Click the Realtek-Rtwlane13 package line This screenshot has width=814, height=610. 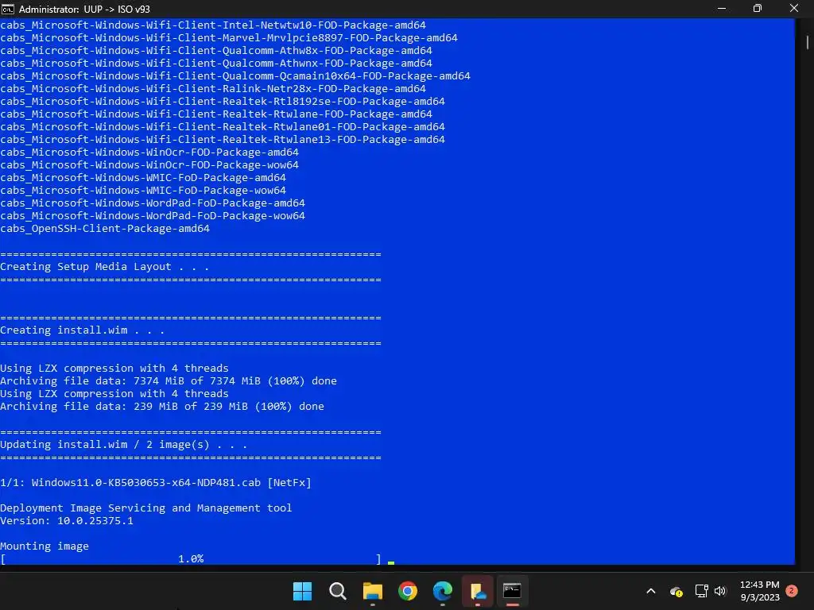[223, 140]
